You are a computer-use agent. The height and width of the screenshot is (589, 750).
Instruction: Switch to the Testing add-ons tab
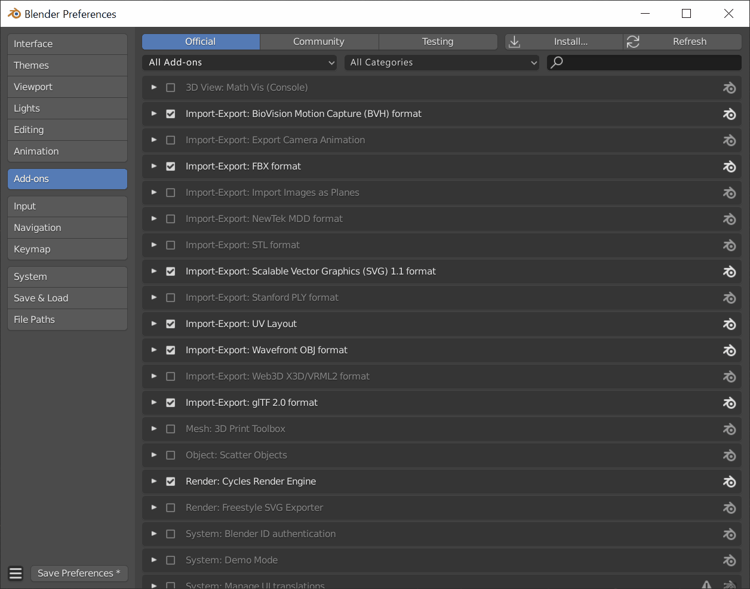pos(438,42)
